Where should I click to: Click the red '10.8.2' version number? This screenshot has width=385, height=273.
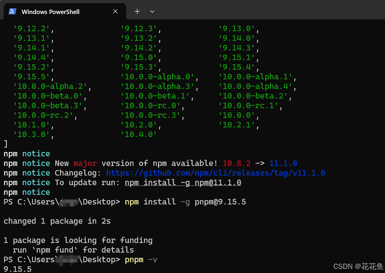tap(237, 163)
